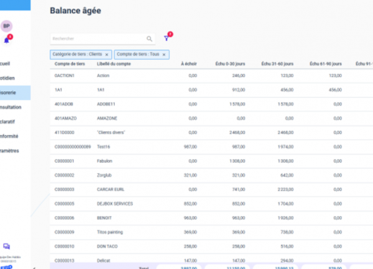Screen dimensions: 373x269
Task: Sort by the Libellé du compte column
Action: pyautogui.click(x=114, y=64)
